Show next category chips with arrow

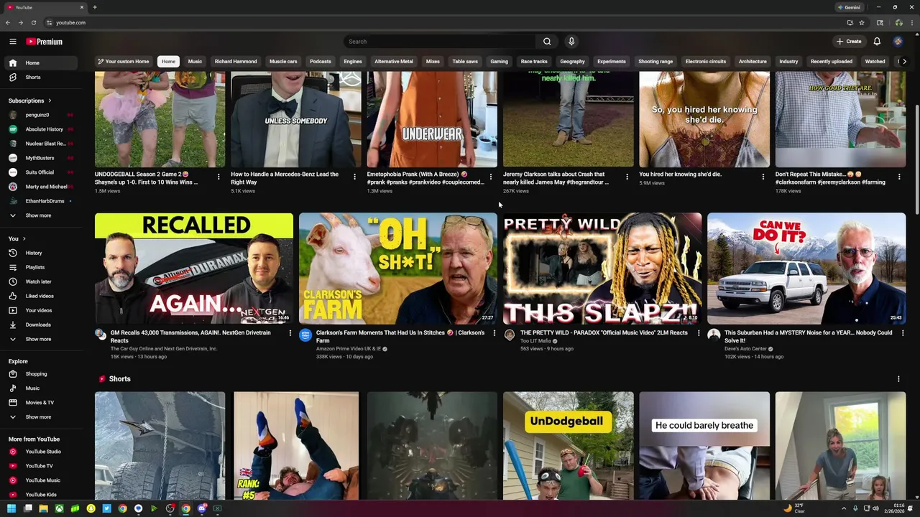(x=904, y=62)
